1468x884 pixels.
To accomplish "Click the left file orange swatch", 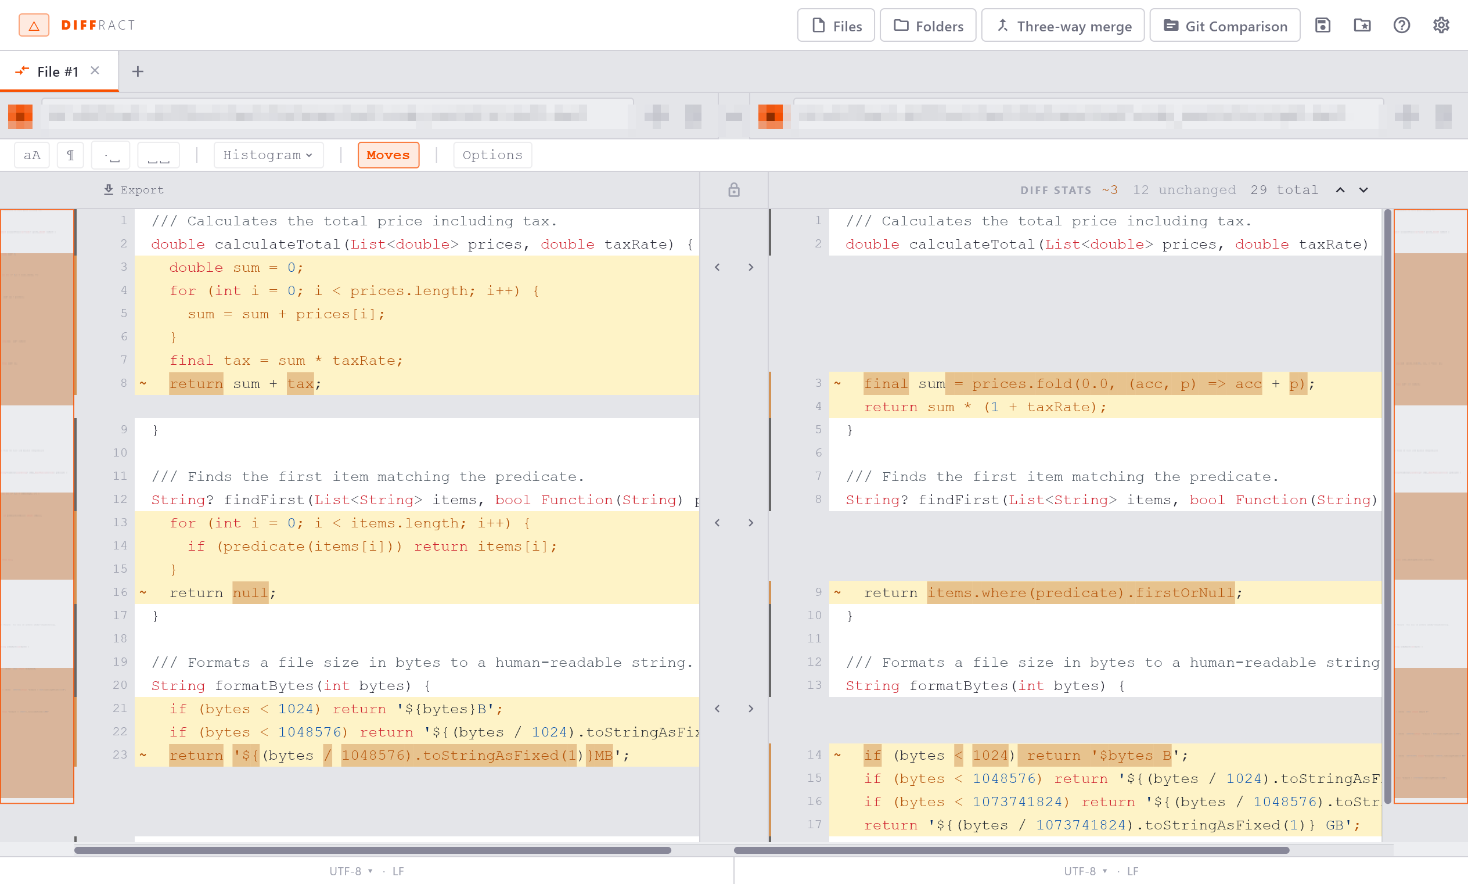I will point(20,116).
